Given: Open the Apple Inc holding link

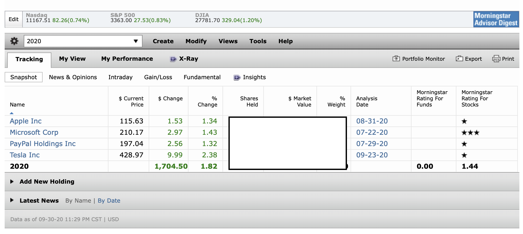Looking at the screenshot, I should click(x=26, y=121).
